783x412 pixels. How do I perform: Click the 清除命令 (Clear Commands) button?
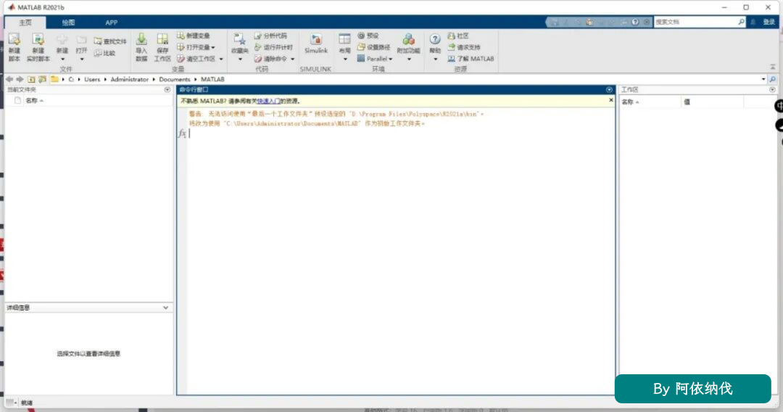point(272,59)
